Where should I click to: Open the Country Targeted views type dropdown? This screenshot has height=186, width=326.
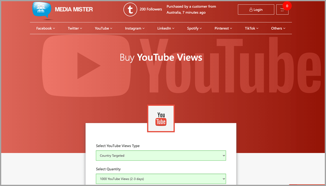pyautogui.click(x=161, y=156)
